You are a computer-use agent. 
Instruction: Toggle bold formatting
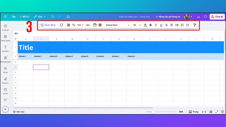pos(151,25)
